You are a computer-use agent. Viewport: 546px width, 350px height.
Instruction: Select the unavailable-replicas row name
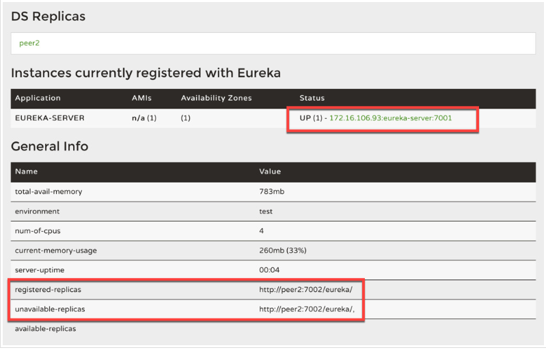(x=50, y=309)
